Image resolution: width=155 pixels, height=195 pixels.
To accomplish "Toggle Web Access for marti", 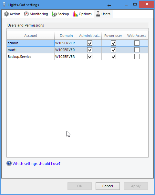I will 137,50.
